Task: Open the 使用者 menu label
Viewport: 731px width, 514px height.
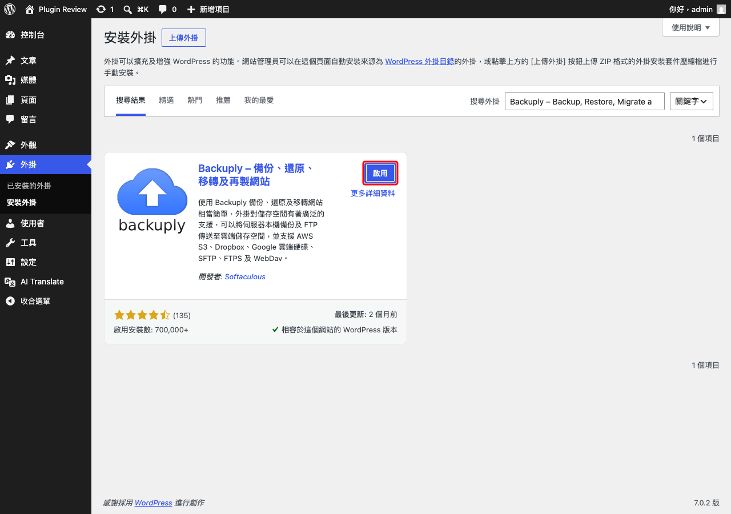Action: pyautogui.click(x=33, y=223)
